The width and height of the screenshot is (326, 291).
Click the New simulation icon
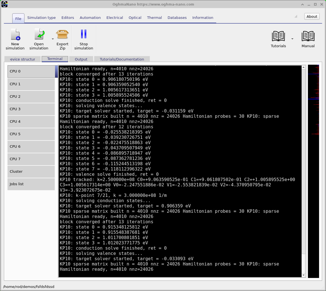(15, 34)
